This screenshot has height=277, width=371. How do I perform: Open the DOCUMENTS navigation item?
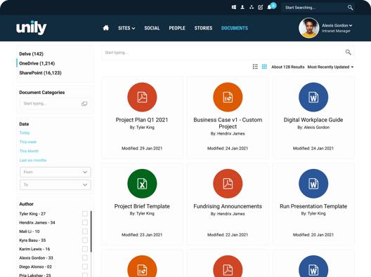click(x=235, y=28)
